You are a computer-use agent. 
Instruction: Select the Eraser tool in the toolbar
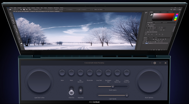(16, 28)
